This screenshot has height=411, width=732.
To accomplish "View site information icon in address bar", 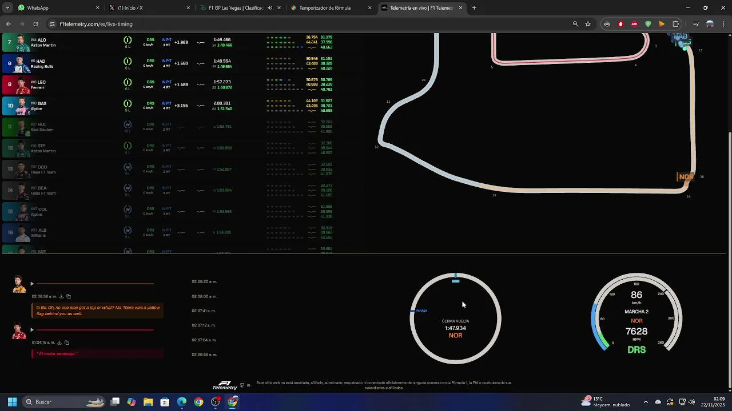I will [52, 24].
